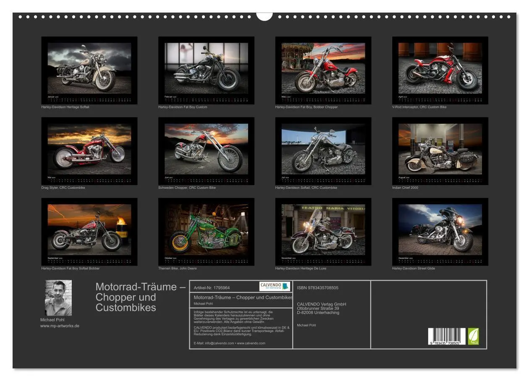
Task: Click the info@calvendo.com email line
Action: click(x=230, y=343)
